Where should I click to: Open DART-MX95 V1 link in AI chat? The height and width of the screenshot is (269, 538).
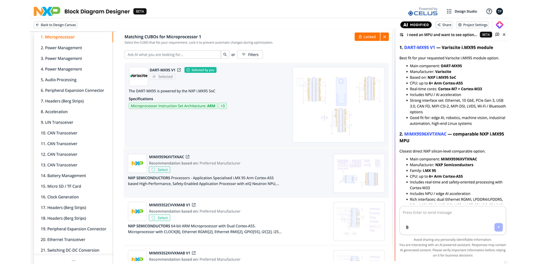419,47
